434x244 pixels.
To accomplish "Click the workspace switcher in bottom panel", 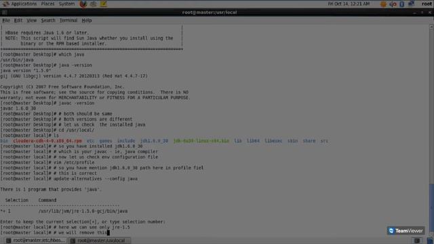I will coord(417,241).
